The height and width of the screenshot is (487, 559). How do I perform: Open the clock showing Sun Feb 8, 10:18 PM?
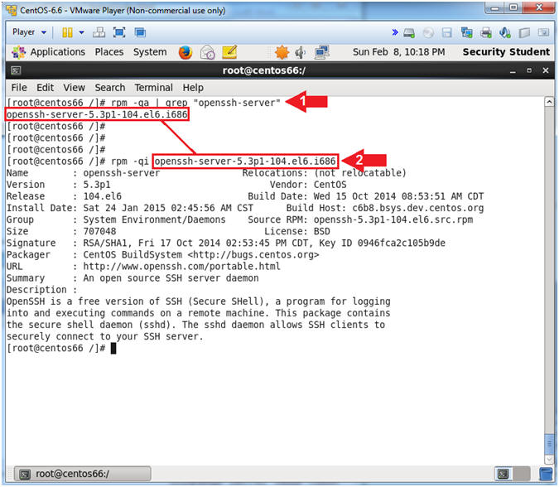[398, 52]
